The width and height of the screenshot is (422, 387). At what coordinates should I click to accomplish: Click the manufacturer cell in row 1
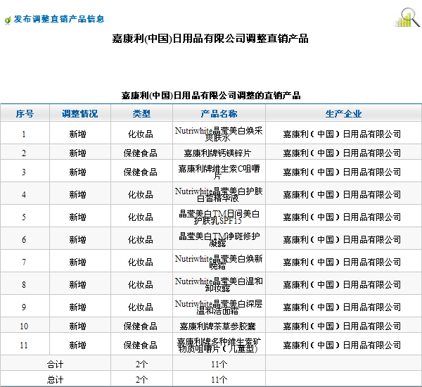343,134
